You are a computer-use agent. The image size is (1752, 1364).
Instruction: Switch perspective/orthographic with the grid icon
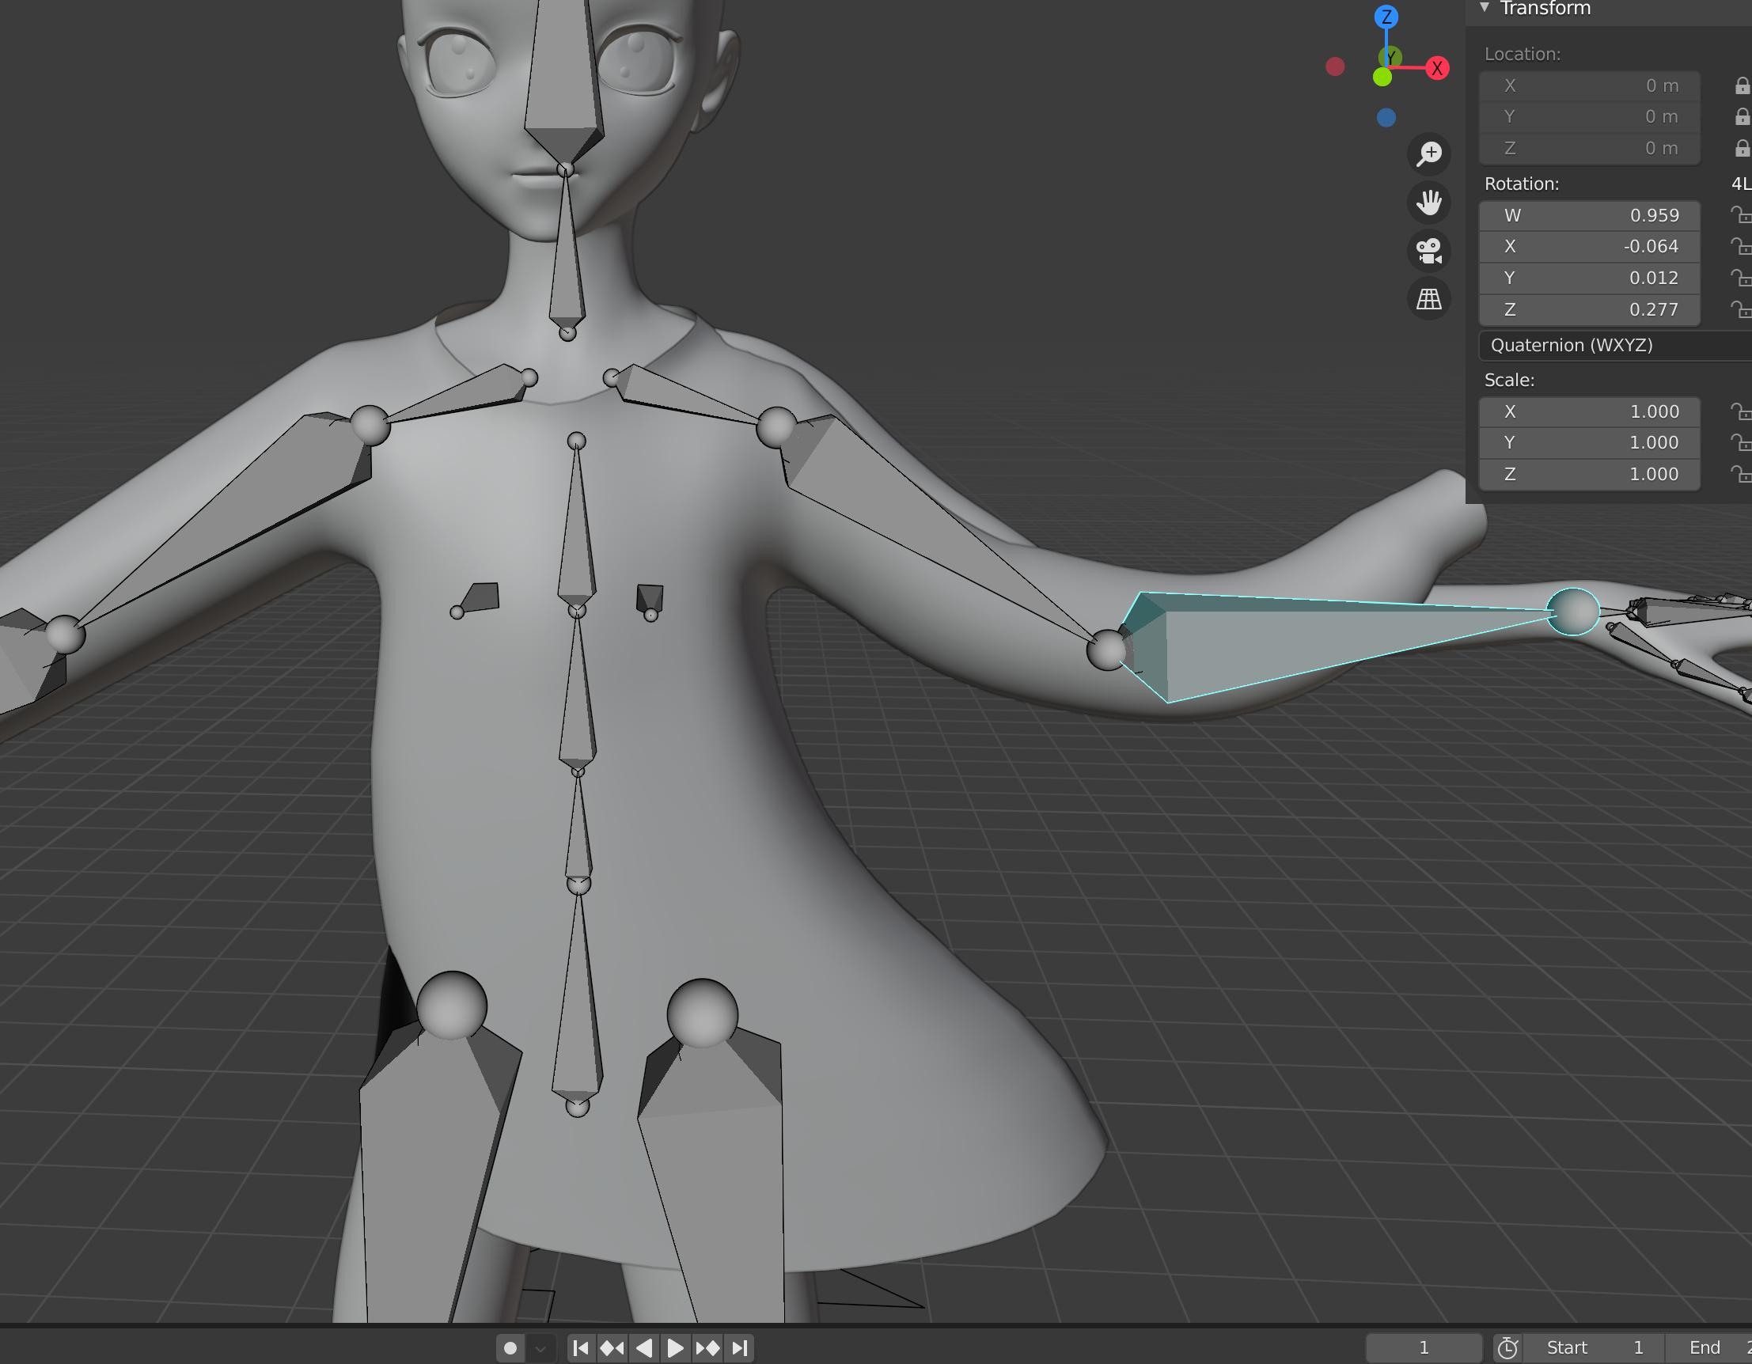[1428, 299]
